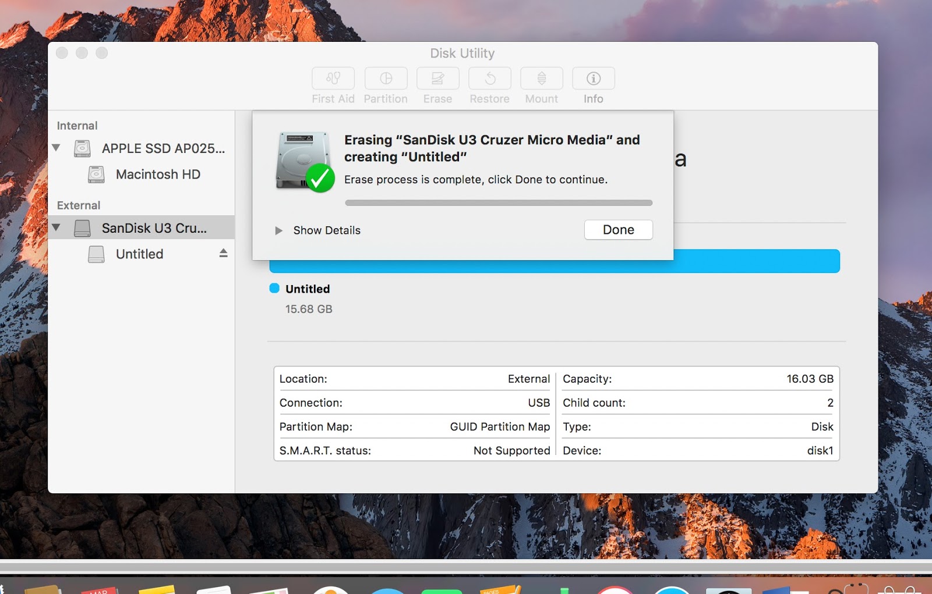Select the Untitled volume row
This screenshot has height=594, width=932.
point(142,254)
